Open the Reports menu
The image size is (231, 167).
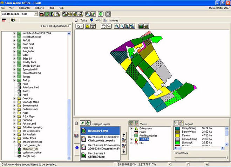(x=39, y=8)
